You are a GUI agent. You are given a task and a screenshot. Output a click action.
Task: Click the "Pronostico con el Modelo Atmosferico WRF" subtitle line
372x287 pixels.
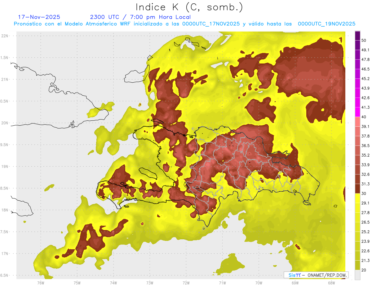pos(184,24)
